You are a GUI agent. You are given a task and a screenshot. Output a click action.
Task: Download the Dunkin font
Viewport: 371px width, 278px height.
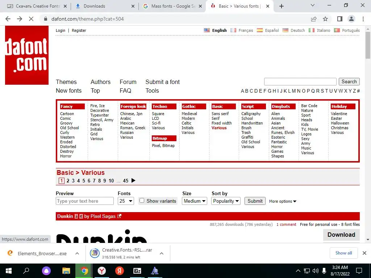pos(341,235)
